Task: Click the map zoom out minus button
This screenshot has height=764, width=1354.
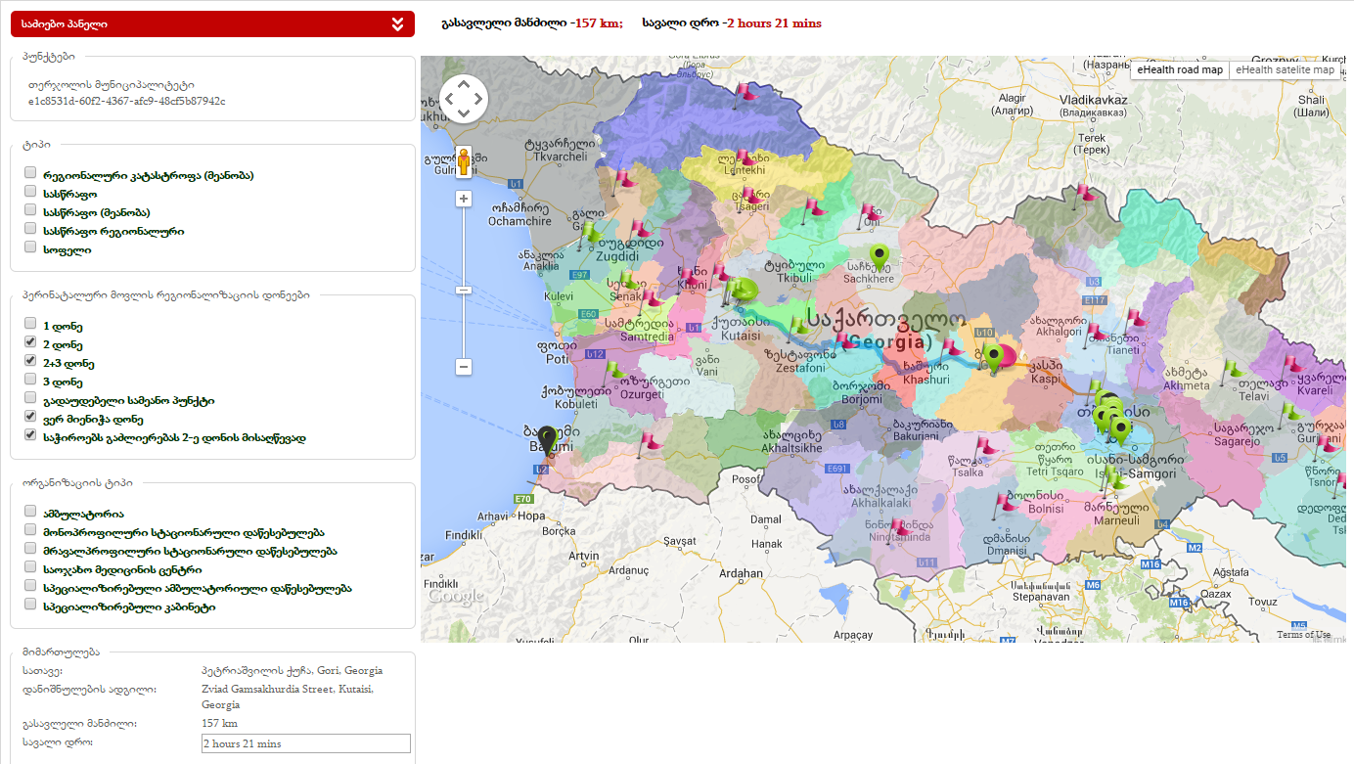Action: tap(464, 367)
